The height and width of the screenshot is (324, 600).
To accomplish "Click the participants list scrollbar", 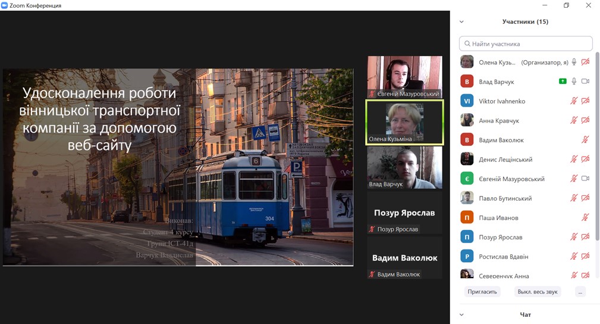I will [596, 149].
